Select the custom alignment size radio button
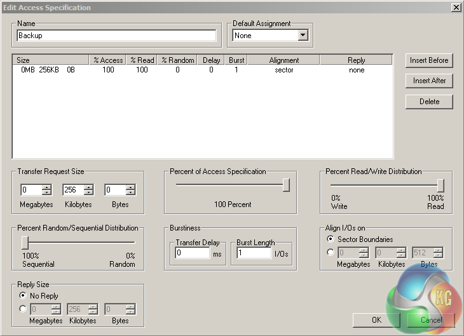This screenshot has width=464, height=336. point(331,253)
